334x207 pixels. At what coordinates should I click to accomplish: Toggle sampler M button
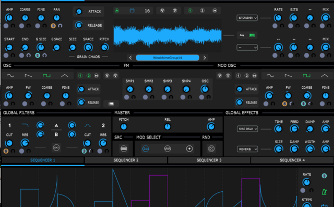(x=214, y=10)
